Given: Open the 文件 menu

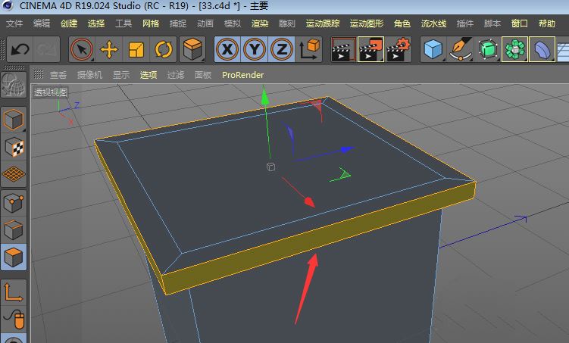Looking at the screenshot, I should pos(14,23).
